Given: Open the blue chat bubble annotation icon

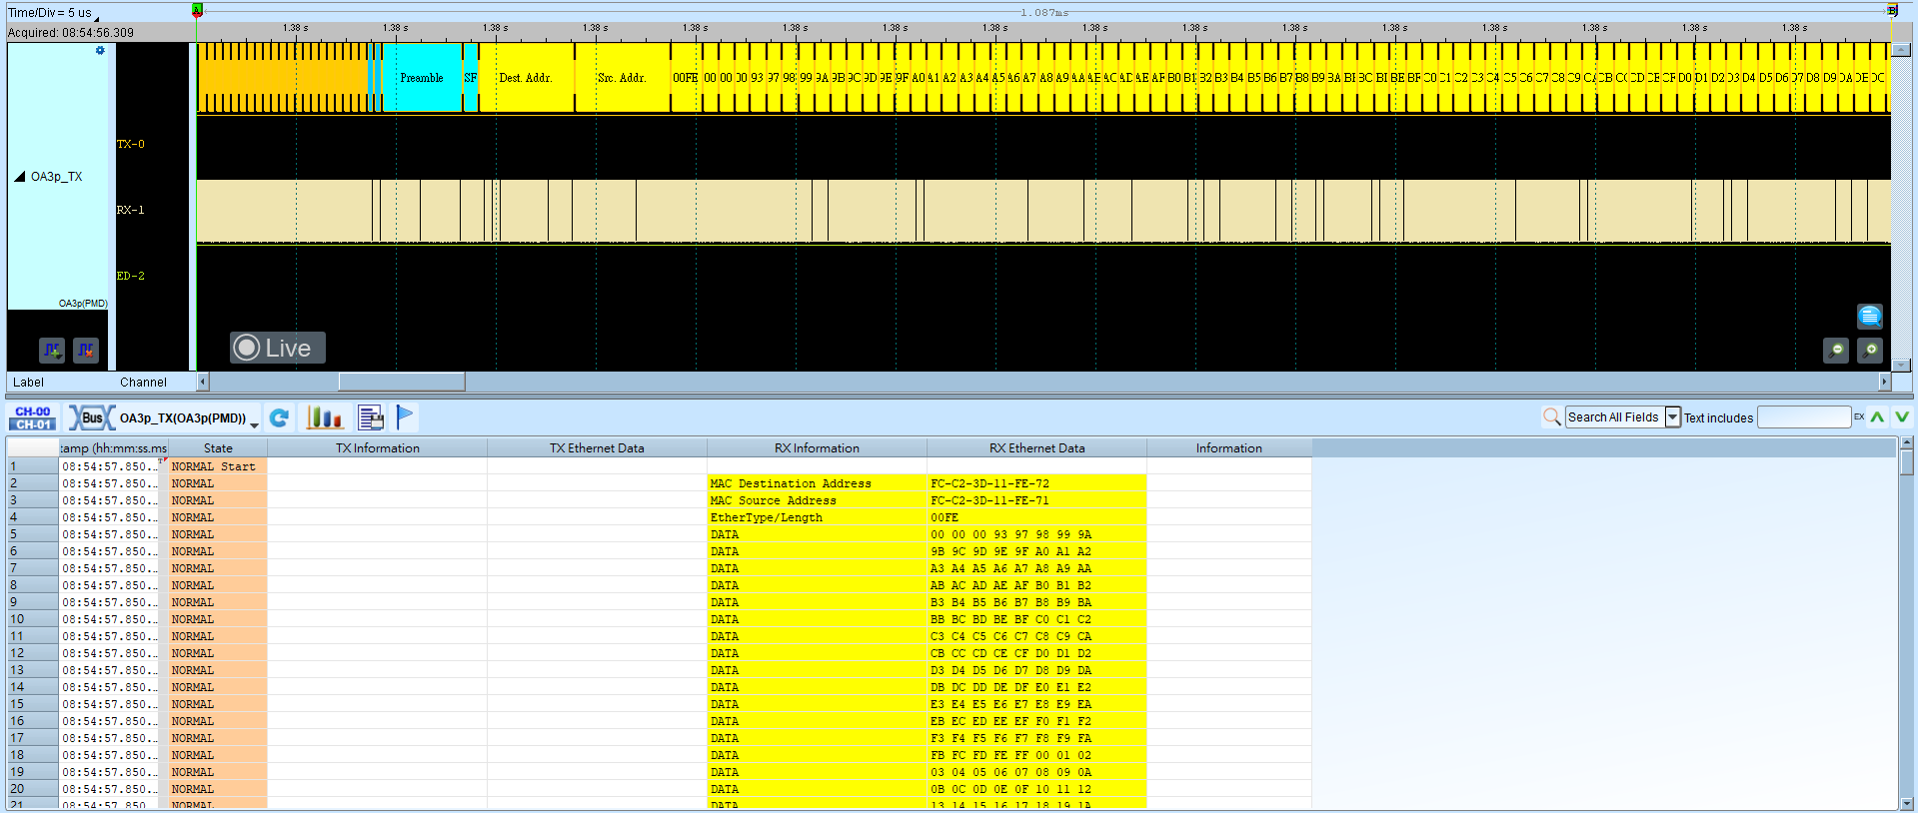Looking at the screenshot, I should pyautogui.click(x=1869, y=317).
